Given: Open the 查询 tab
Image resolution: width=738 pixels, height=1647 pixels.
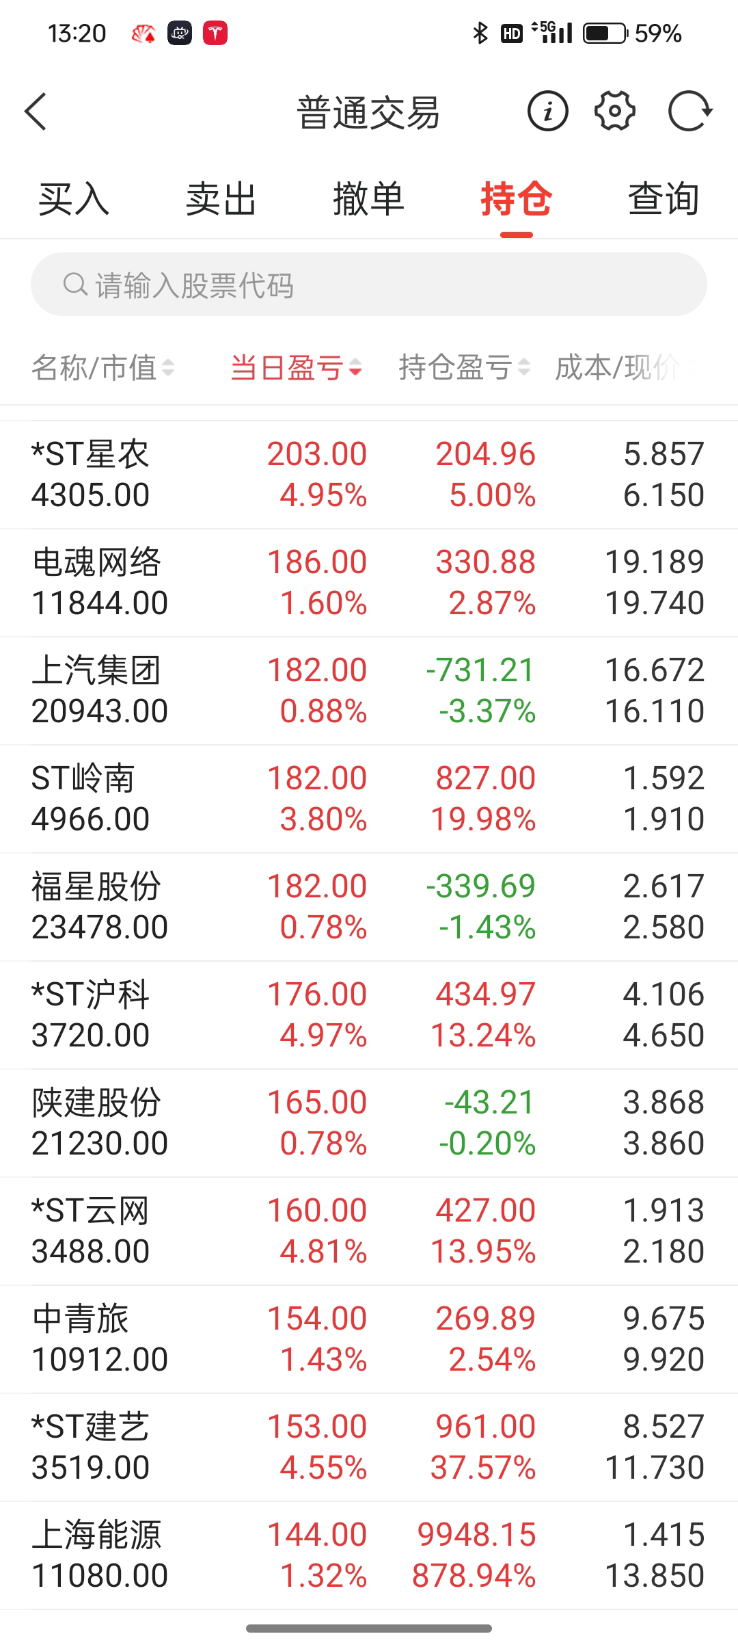Looking at the screenshot, I should point(664,199).
